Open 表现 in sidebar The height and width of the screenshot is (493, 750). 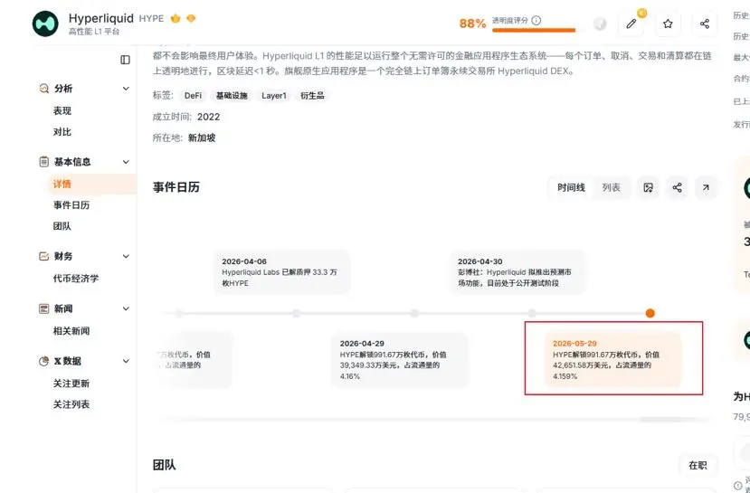[62, 110]
